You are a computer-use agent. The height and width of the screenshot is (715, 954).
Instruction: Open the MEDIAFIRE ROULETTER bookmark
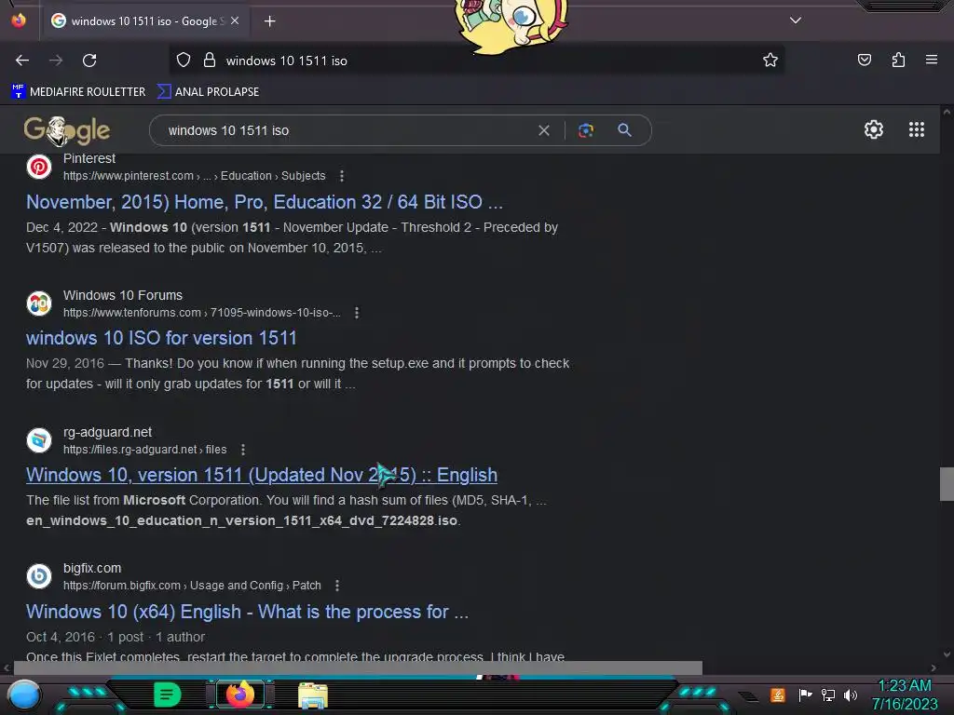[78, 92]
